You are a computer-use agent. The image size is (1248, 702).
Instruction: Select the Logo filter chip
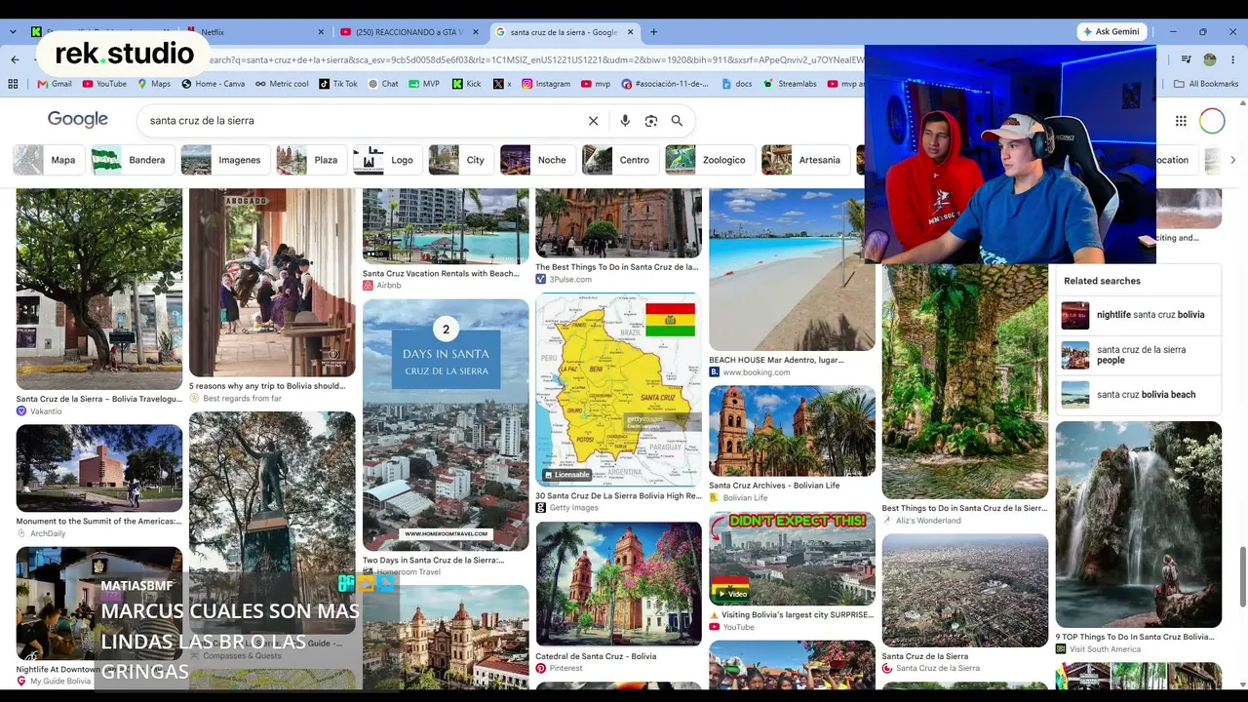pyautogui.click(x=386, y=160)
